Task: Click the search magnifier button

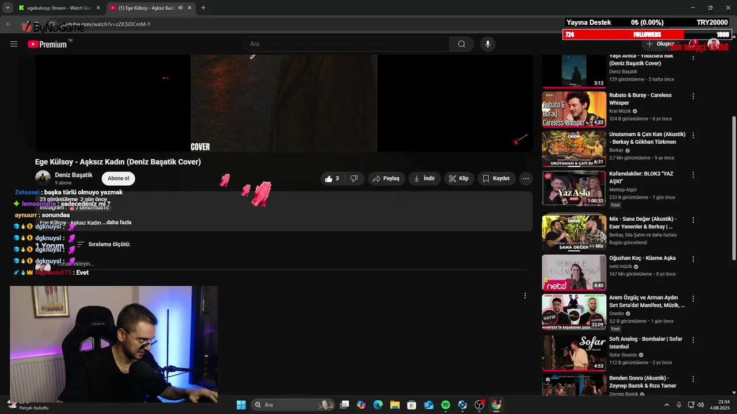Action: (462, 44)
